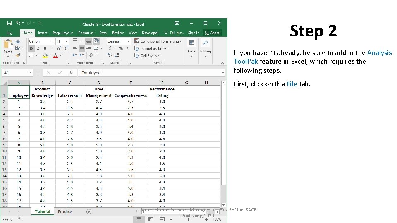Image resolution: width=397 pixels, height=223 pixels.
Task: Click the zoom slider in status bar
Action: pos(189,219)
